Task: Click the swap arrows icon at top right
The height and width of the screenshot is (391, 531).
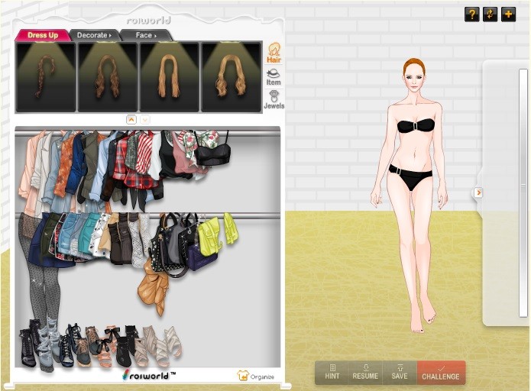Action: (x=490, y=15)
